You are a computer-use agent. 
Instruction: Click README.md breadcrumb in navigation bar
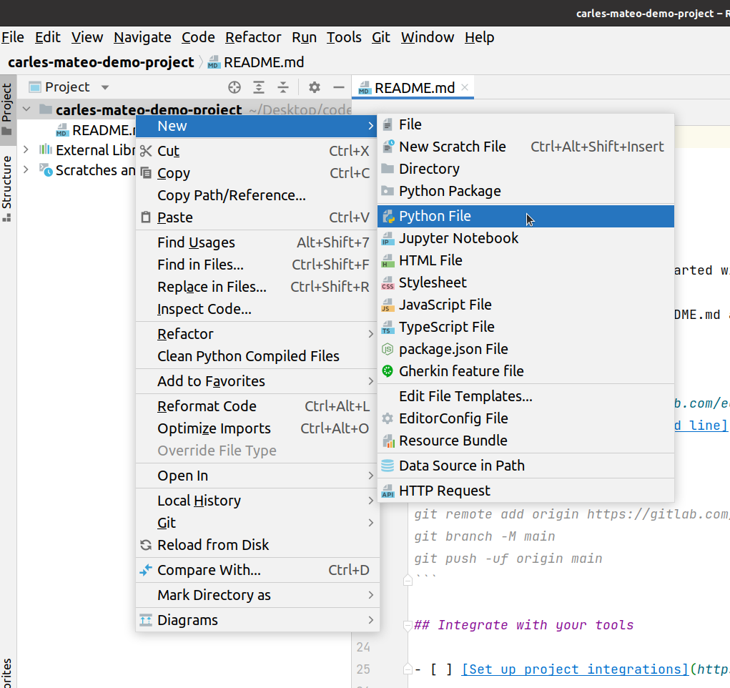pos(256,62)
